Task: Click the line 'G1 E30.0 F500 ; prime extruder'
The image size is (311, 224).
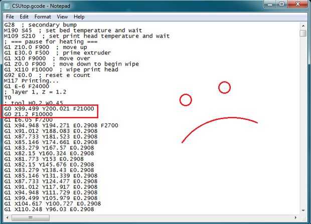Action: pos(58,53)
